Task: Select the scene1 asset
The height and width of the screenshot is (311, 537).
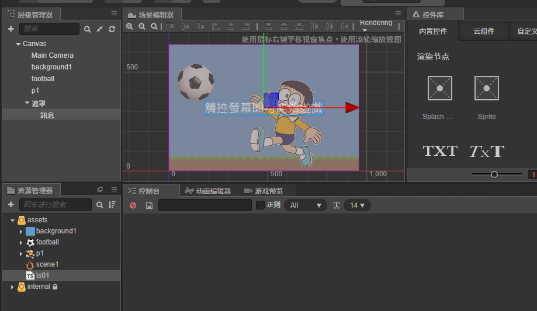Action: tap(47, 264)
